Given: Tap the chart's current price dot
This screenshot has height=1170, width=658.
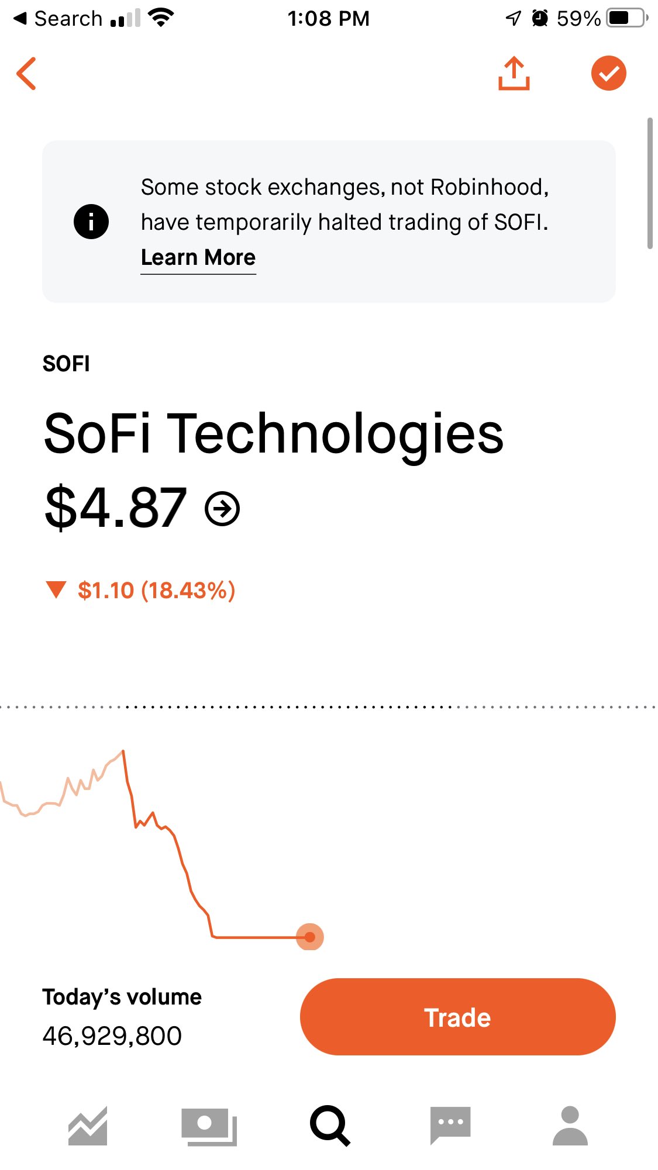Looking at the screenshot, I should point(309,937).
